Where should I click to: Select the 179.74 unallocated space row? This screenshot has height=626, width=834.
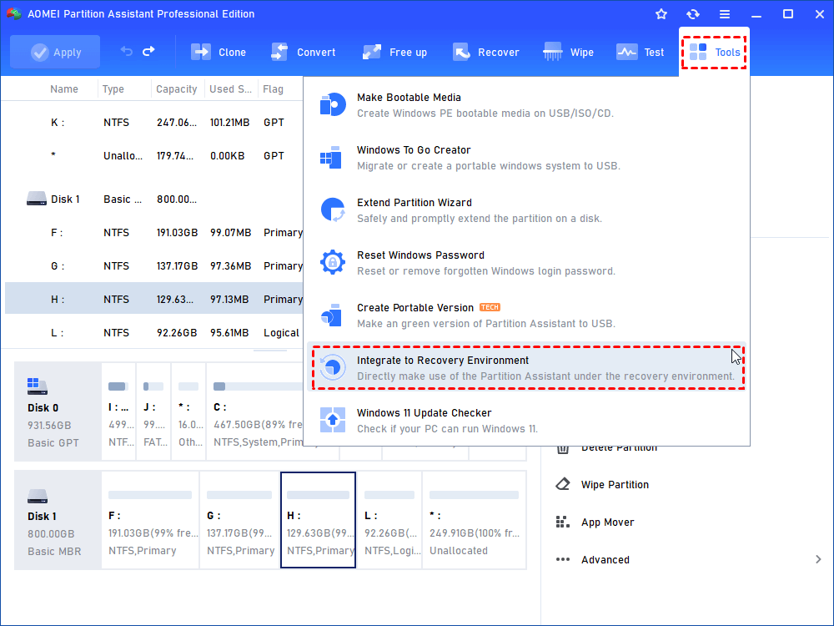point(154,156)
